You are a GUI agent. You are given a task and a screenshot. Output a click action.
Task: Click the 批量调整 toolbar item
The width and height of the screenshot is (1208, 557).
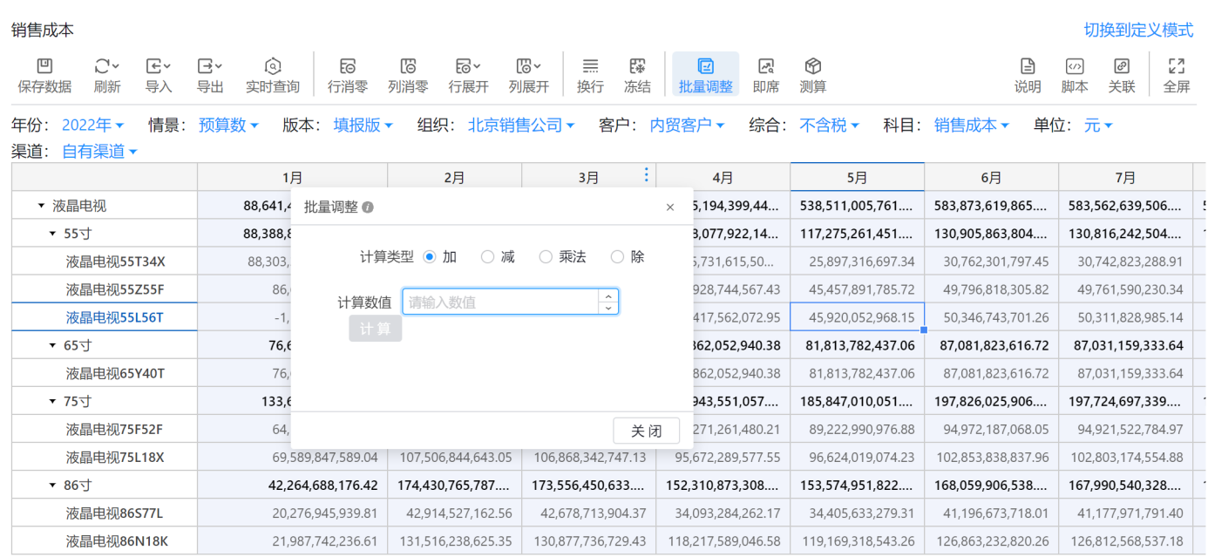(x=705, y=74)
